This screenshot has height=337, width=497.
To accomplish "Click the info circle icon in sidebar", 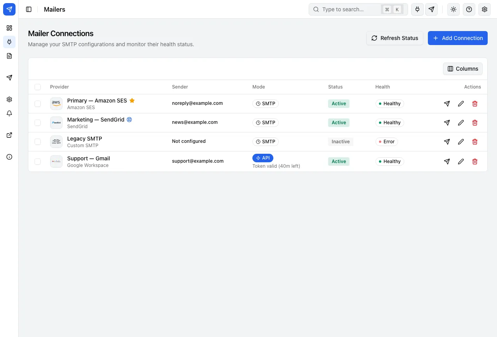I will point(9,157).
